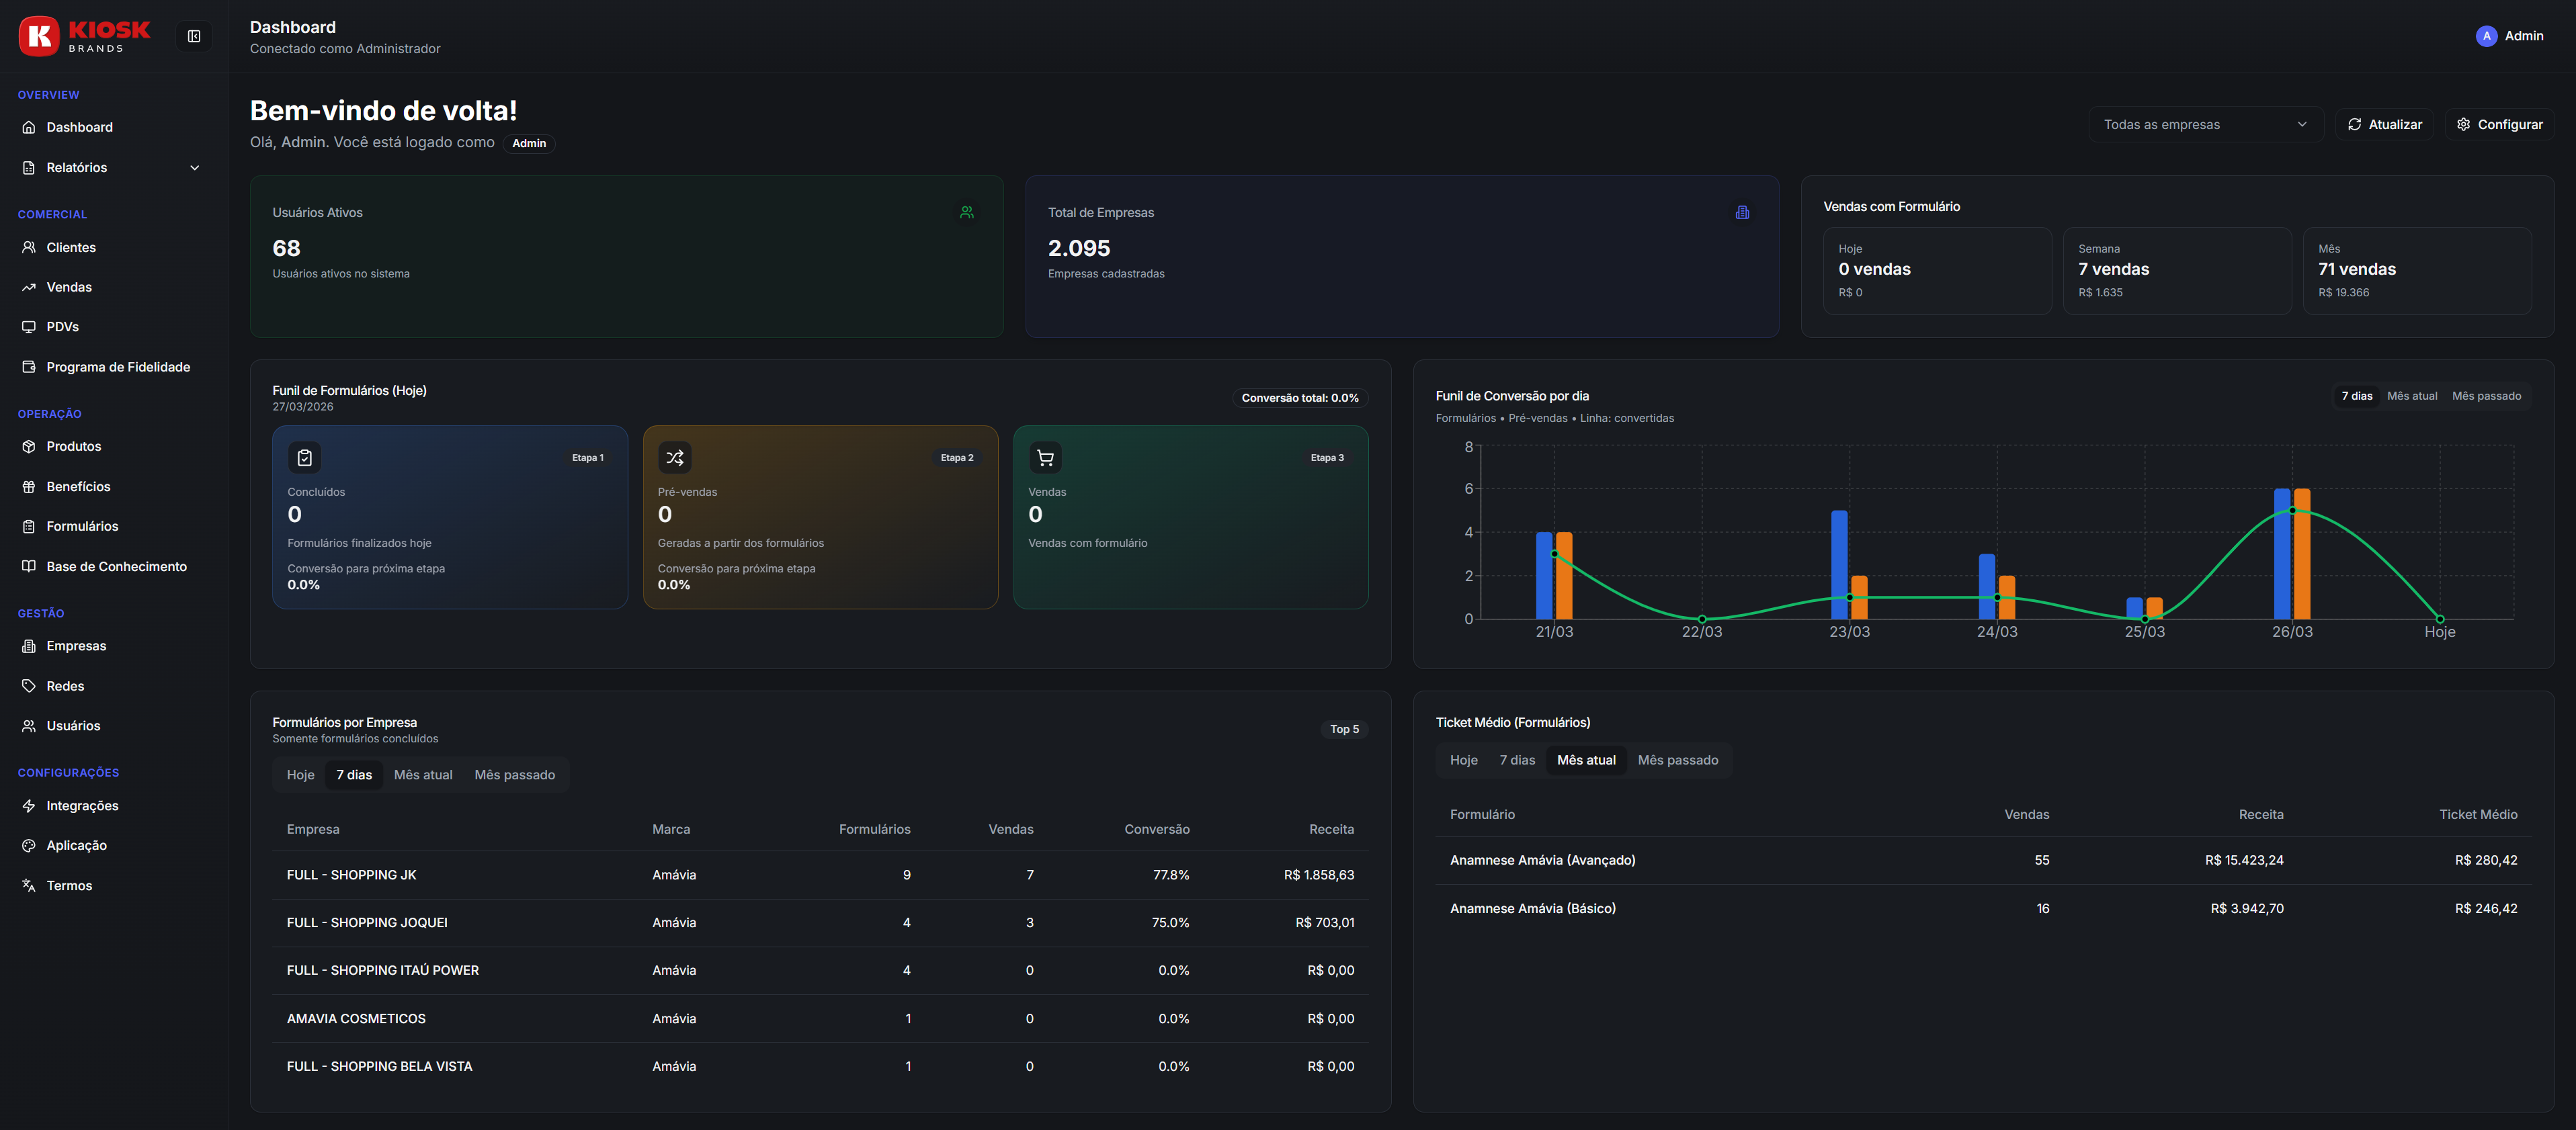Open Clientes from the sidebar

point(71,247)
